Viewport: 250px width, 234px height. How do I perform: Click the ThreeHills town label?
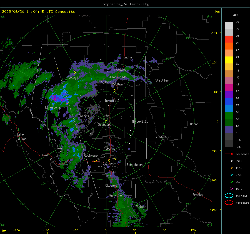pyautogui.click(x=140, y=122)
